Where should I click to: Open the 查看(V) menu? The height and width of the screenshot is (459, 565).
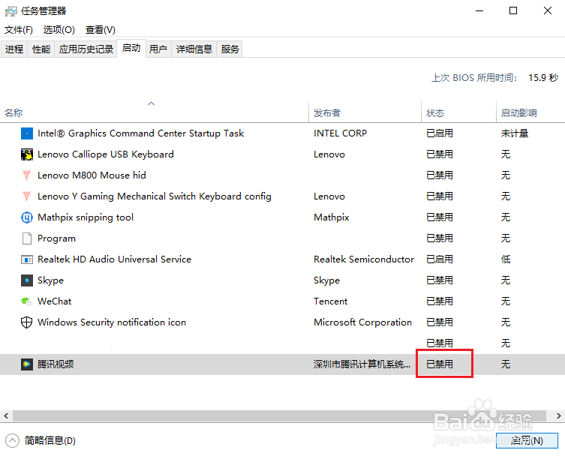click(101, 29)
